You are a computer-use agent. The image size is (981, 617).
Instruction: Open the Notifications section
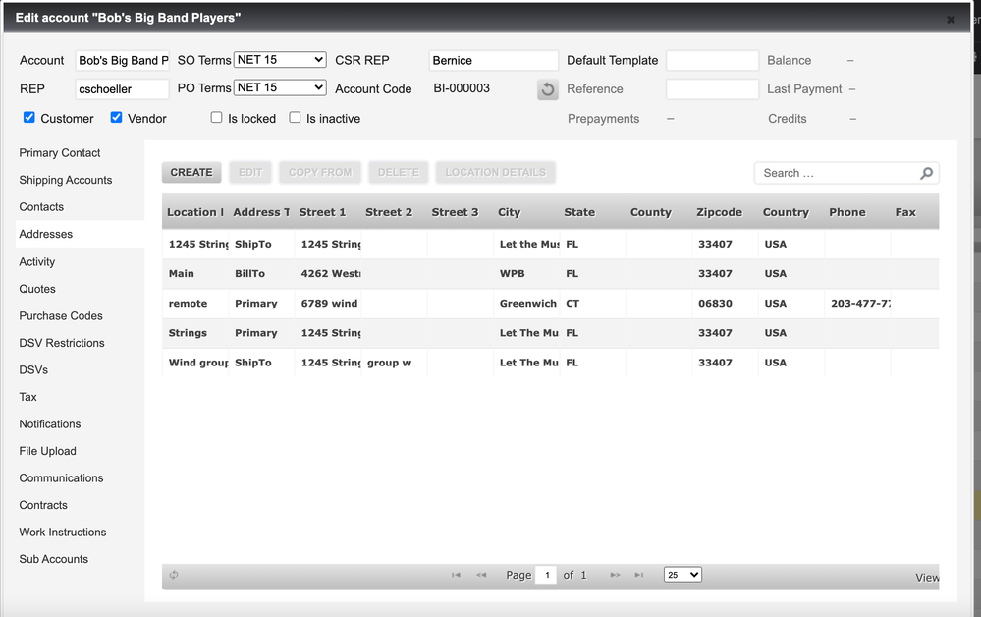tap(49, 423)
